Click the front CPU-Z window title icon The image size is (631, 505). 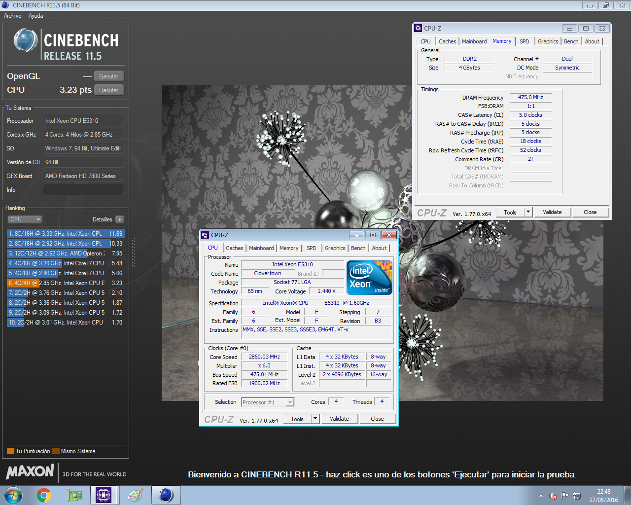(205, 235)
